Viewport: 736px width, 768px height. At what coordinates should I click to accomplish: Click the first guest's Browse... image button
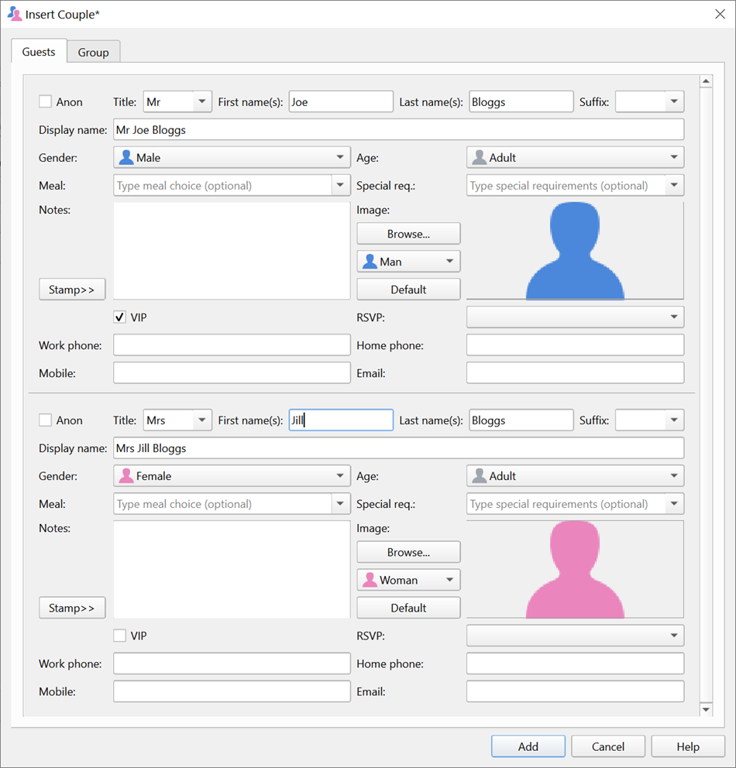coord(408,234)
